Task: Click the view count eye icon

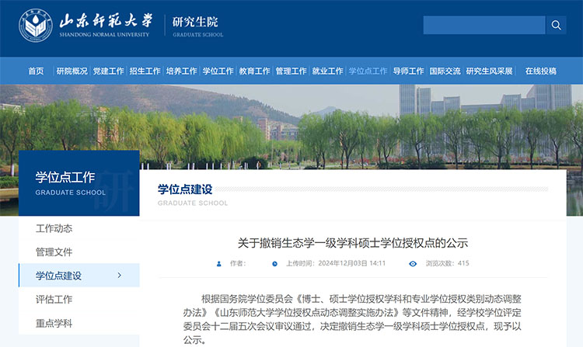Action: (x=413, y=264)
